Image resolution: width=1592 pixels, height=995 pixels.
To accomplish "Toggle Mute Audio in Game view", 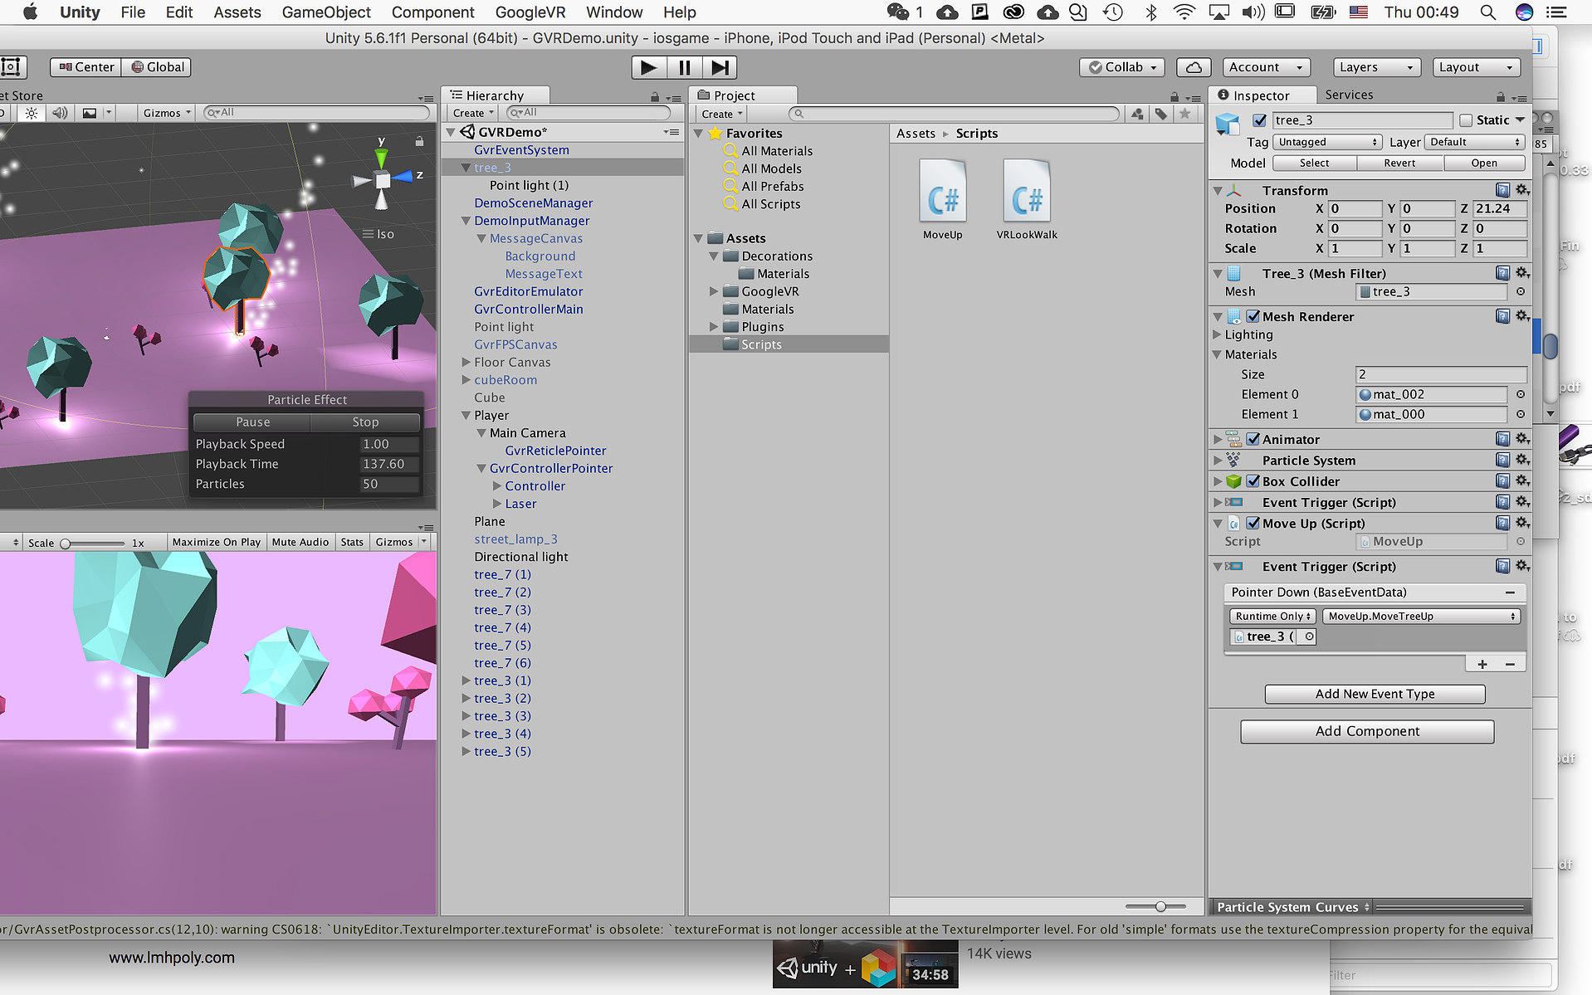I will [300, 542].
